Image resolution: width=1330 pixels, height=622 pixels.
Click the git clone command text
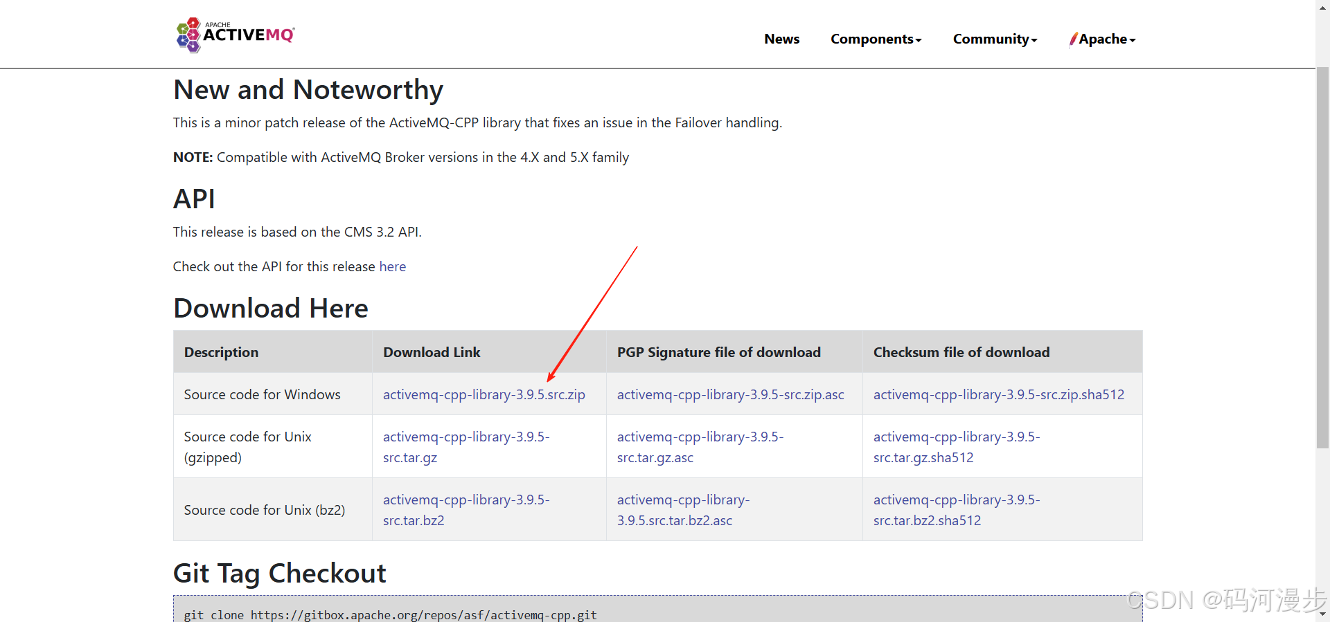390,615
